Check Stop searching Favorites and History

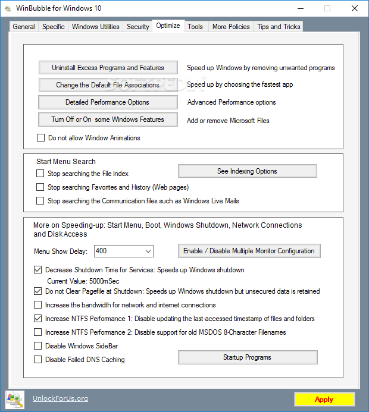coord(40,187)
